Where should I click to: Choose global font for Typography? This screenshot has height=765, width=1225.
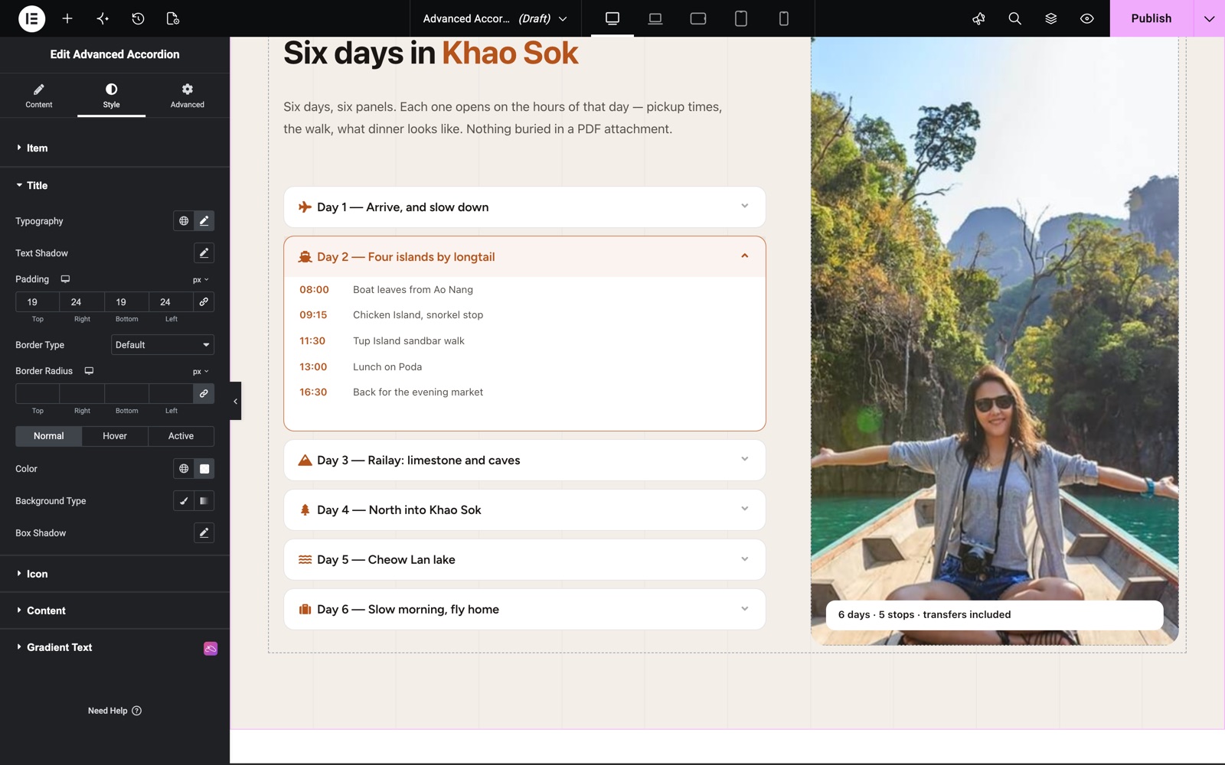tap(184, 221)
